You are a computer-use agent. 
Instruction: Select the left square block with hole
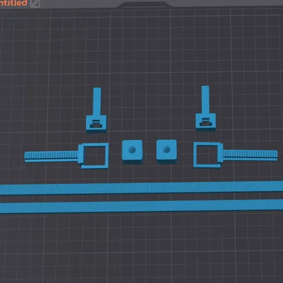[x=132, y=151]
